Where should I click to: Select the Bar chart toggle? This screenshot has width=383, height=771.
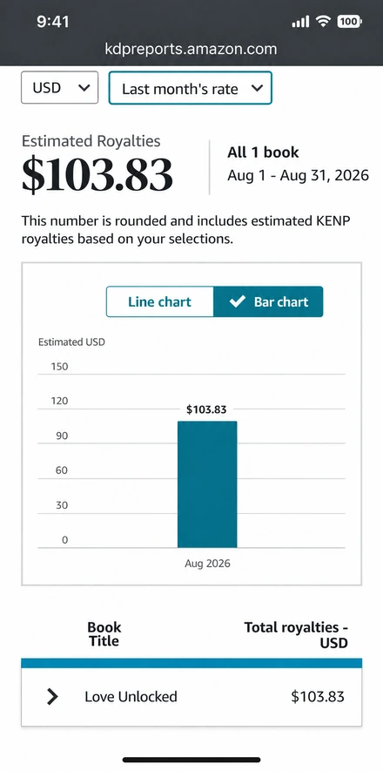268,301
